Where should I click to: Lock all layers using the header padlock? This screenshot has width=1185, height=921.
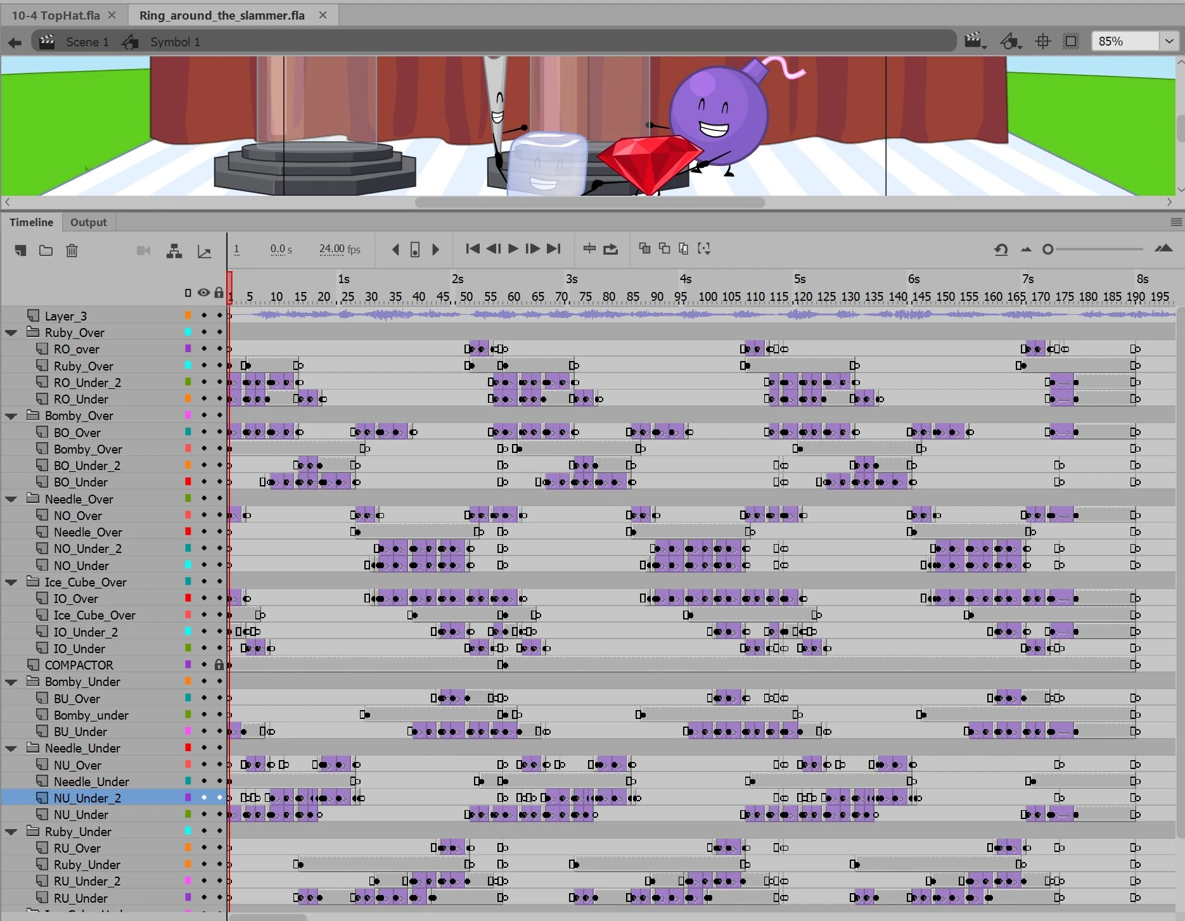pyautogui.click(x=219, y=293)
